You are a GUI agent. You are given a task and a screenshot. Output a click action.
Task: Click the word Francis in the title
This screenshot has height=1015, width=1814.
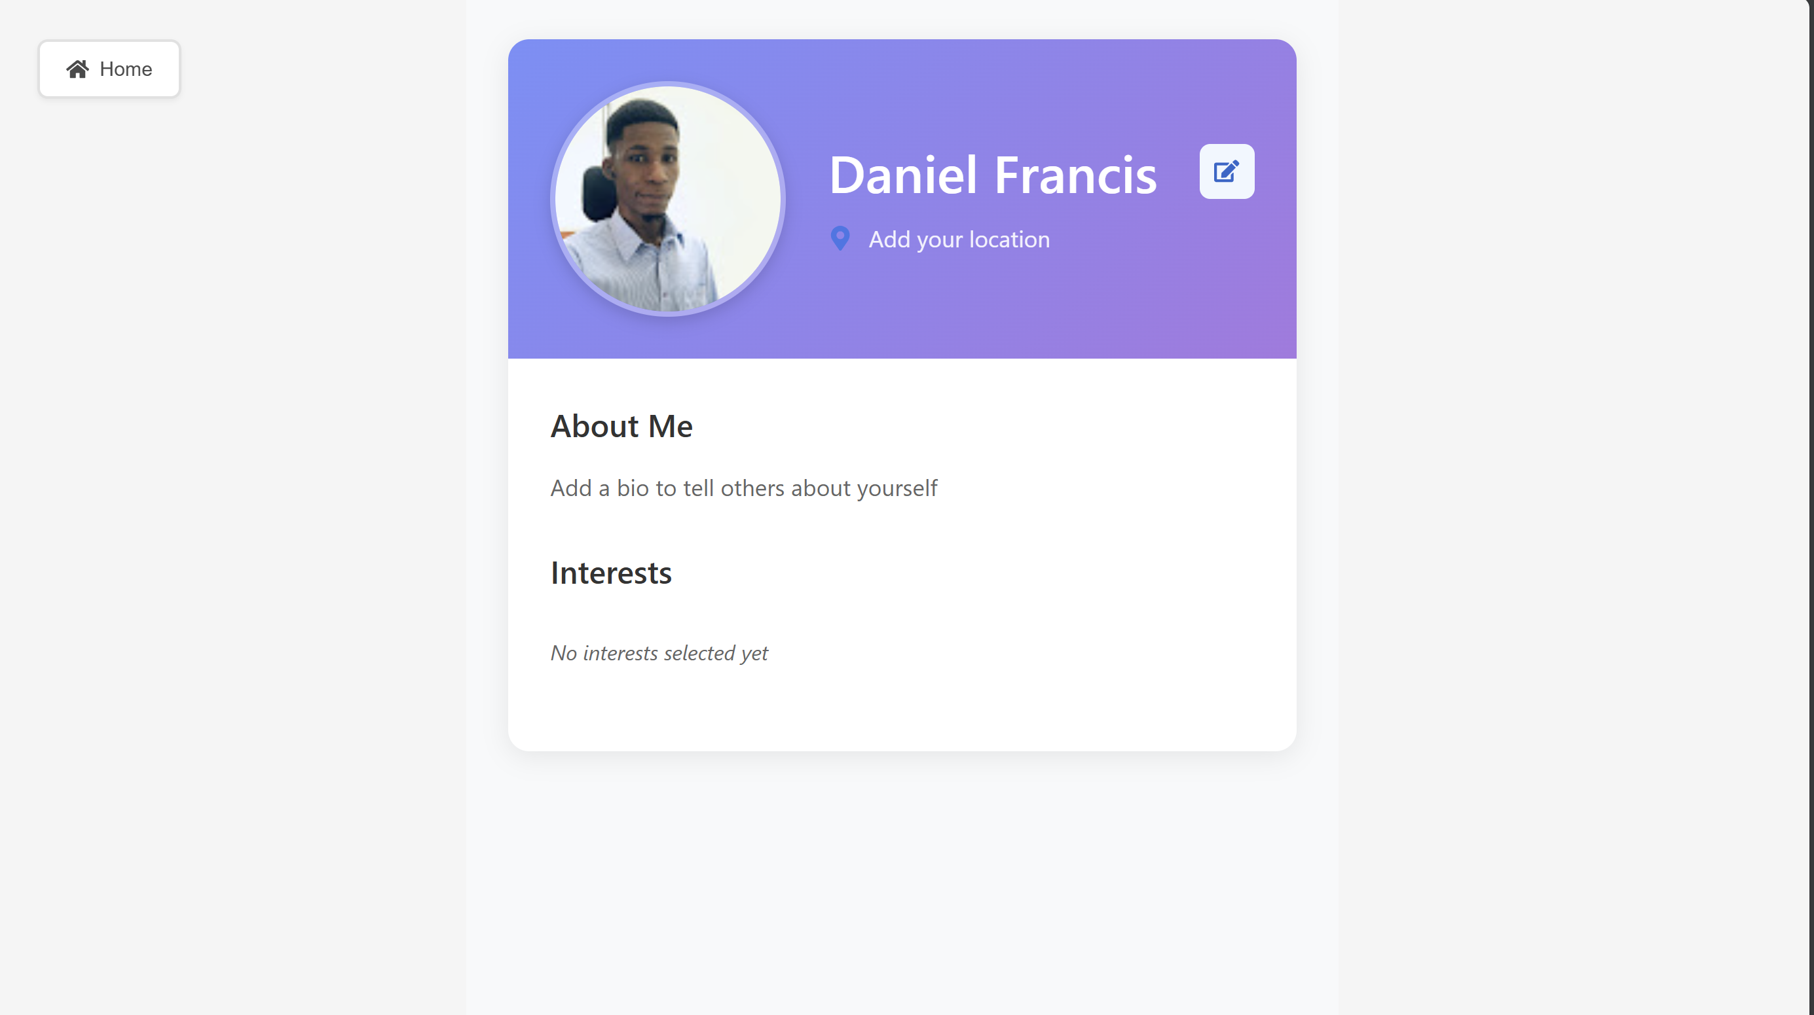(x=1075, y=175)
